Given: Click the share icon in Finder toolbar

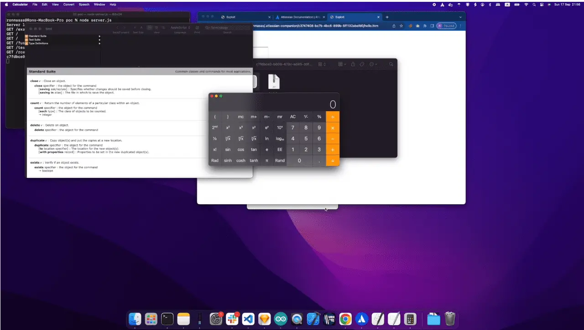Looking at the screenshot, I should click(x=353, y=64).
